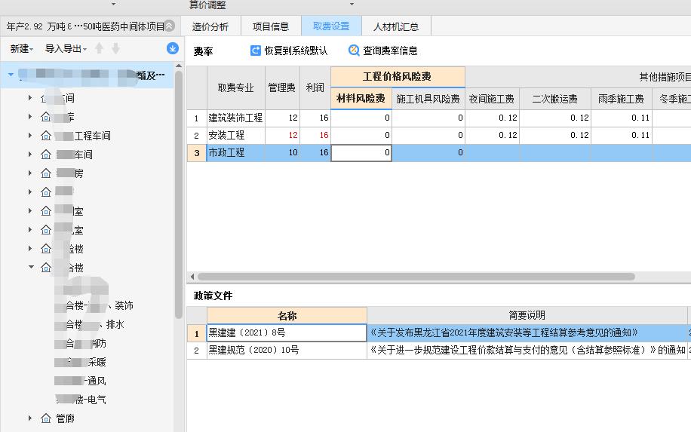Open the 新建 dropdown
The width and height of the screenshot is (691, 432).
click(22, 49)
